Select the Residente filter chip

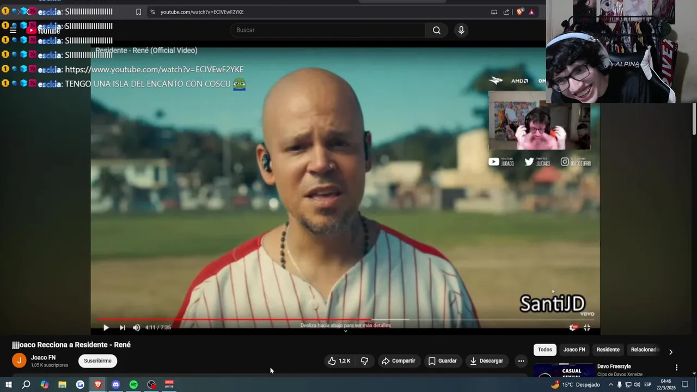pos(608,350)
